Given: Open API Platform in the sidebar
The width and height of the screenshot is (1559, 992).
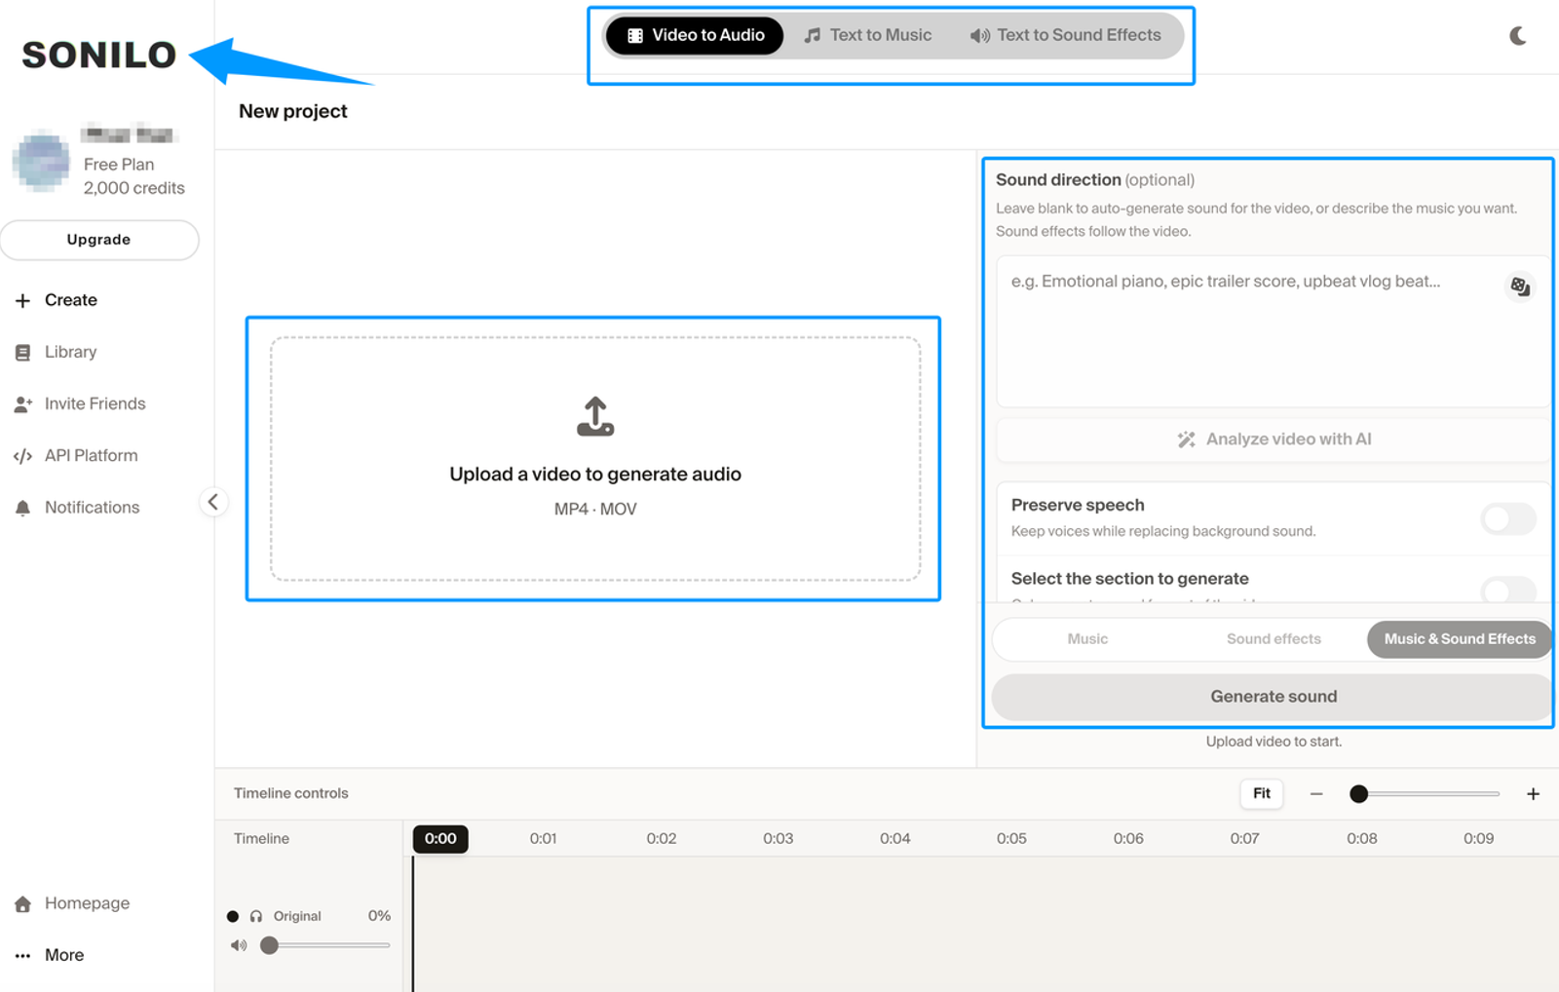Looking at the screenshot, I should [76, 455].
